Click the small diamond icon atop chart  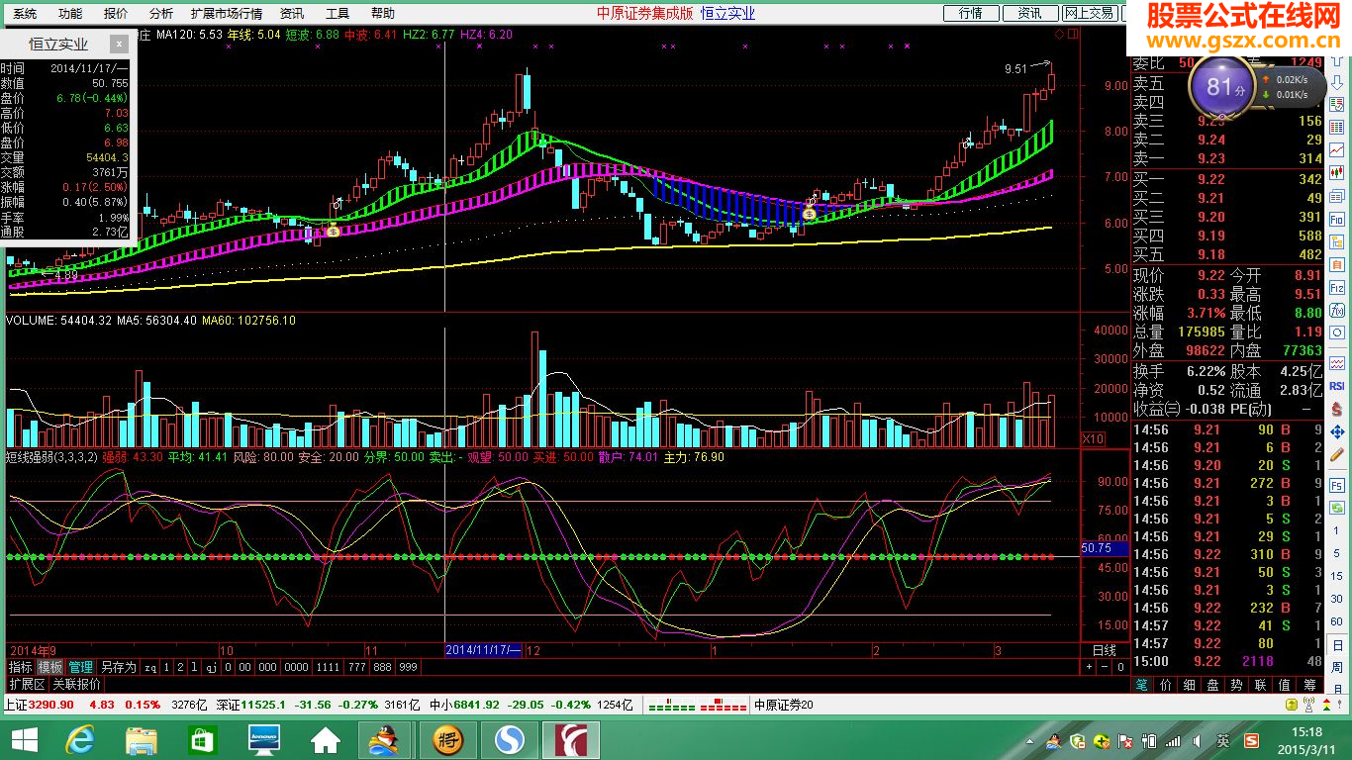click(x=1059, y=35)
